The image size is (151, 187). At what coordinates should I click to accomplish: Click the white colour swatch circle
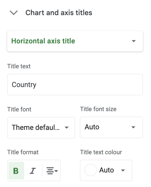[x=90, y=170]
